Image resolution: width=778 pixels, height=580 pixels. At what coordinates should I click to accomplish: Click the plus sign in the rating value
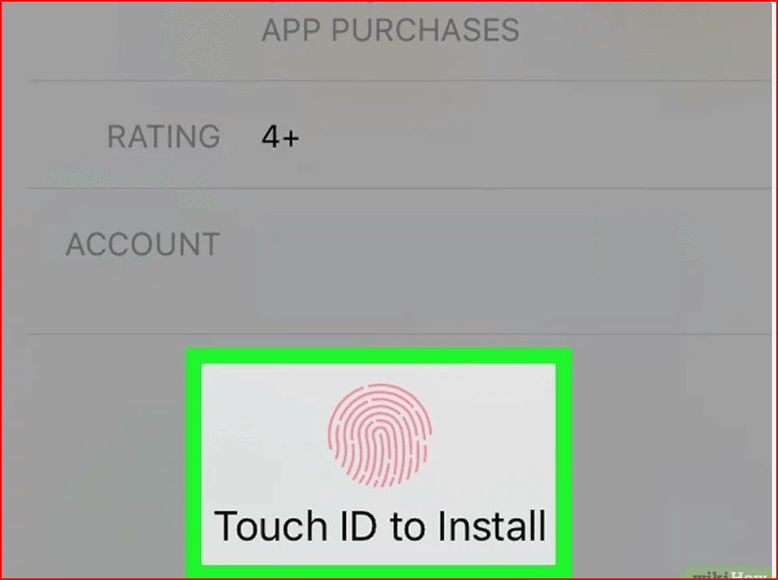pyautogui.click(x=291, y=139)
